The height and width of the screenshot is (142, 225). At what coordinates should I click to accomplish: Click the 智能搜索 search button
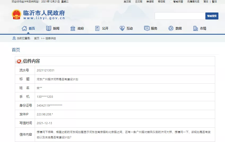(x=212, y=16)
